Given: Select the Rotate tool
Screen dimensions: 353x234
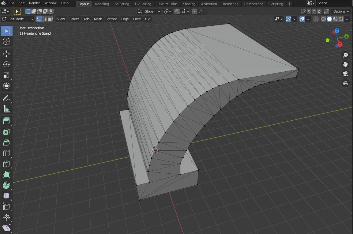Looking at the screenshot, I should (x=6, y=64).
